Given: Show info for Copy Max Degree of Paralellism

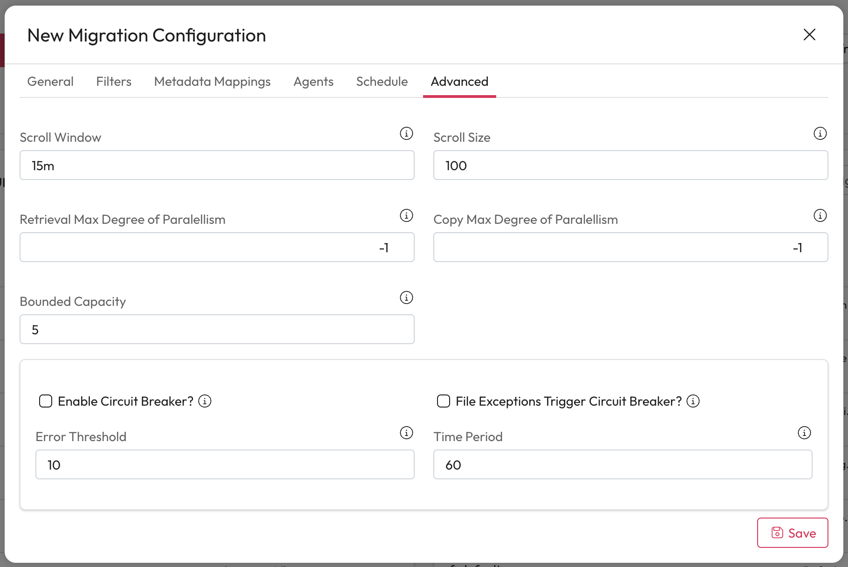Looking at the screenshot, I should pos(820,215).
